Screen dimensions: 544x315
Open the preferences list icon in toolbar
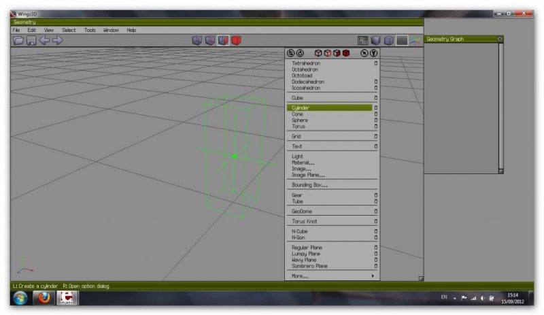[363, 41]
